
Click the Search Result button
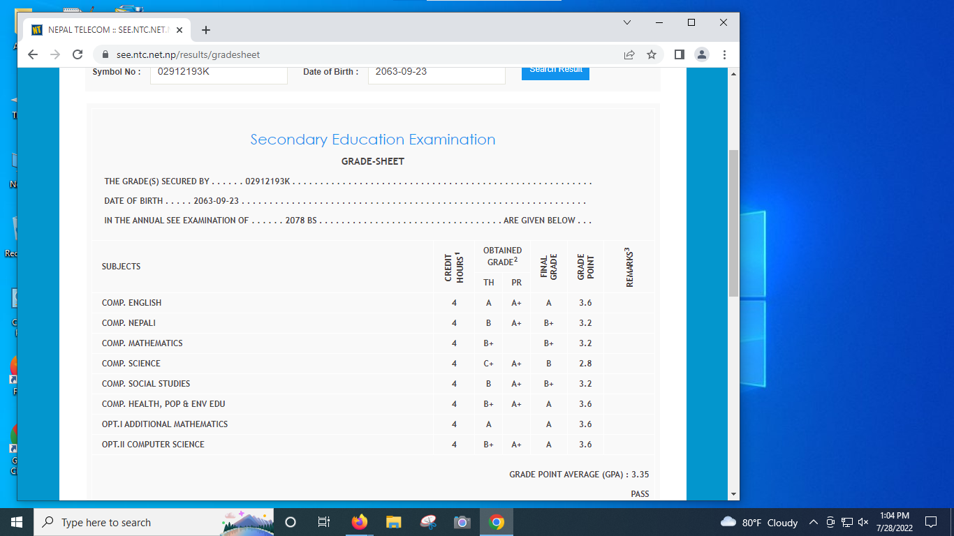[x=555, y=70]
